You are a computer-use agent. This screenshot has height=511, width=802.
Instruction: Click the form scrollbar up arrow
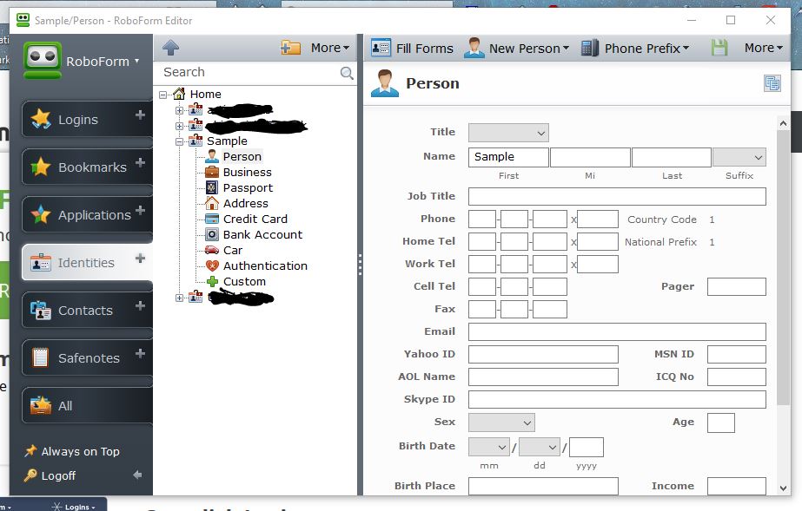(x=783, y=123)
